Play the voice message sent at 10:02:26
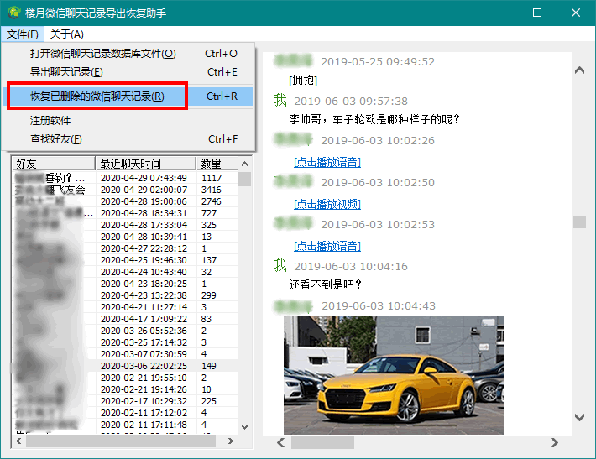Image resolution: width=596 pixels, height=459 pixels. coord(327,162)
